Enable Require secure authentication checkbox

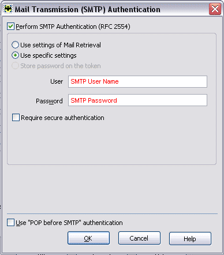16,118
